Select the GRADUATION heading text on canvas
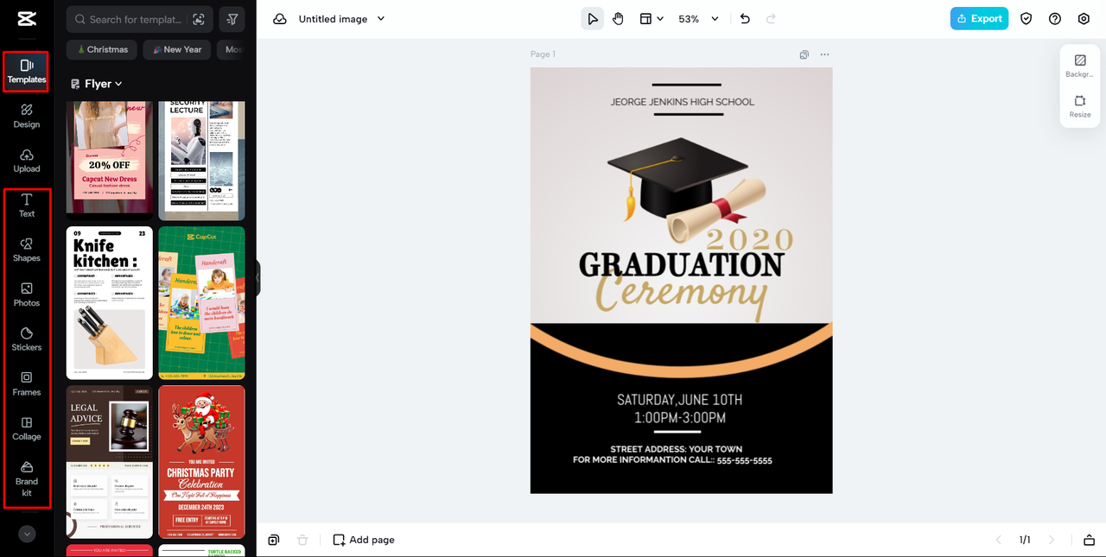1106x557 pixels. click(681, 265)
